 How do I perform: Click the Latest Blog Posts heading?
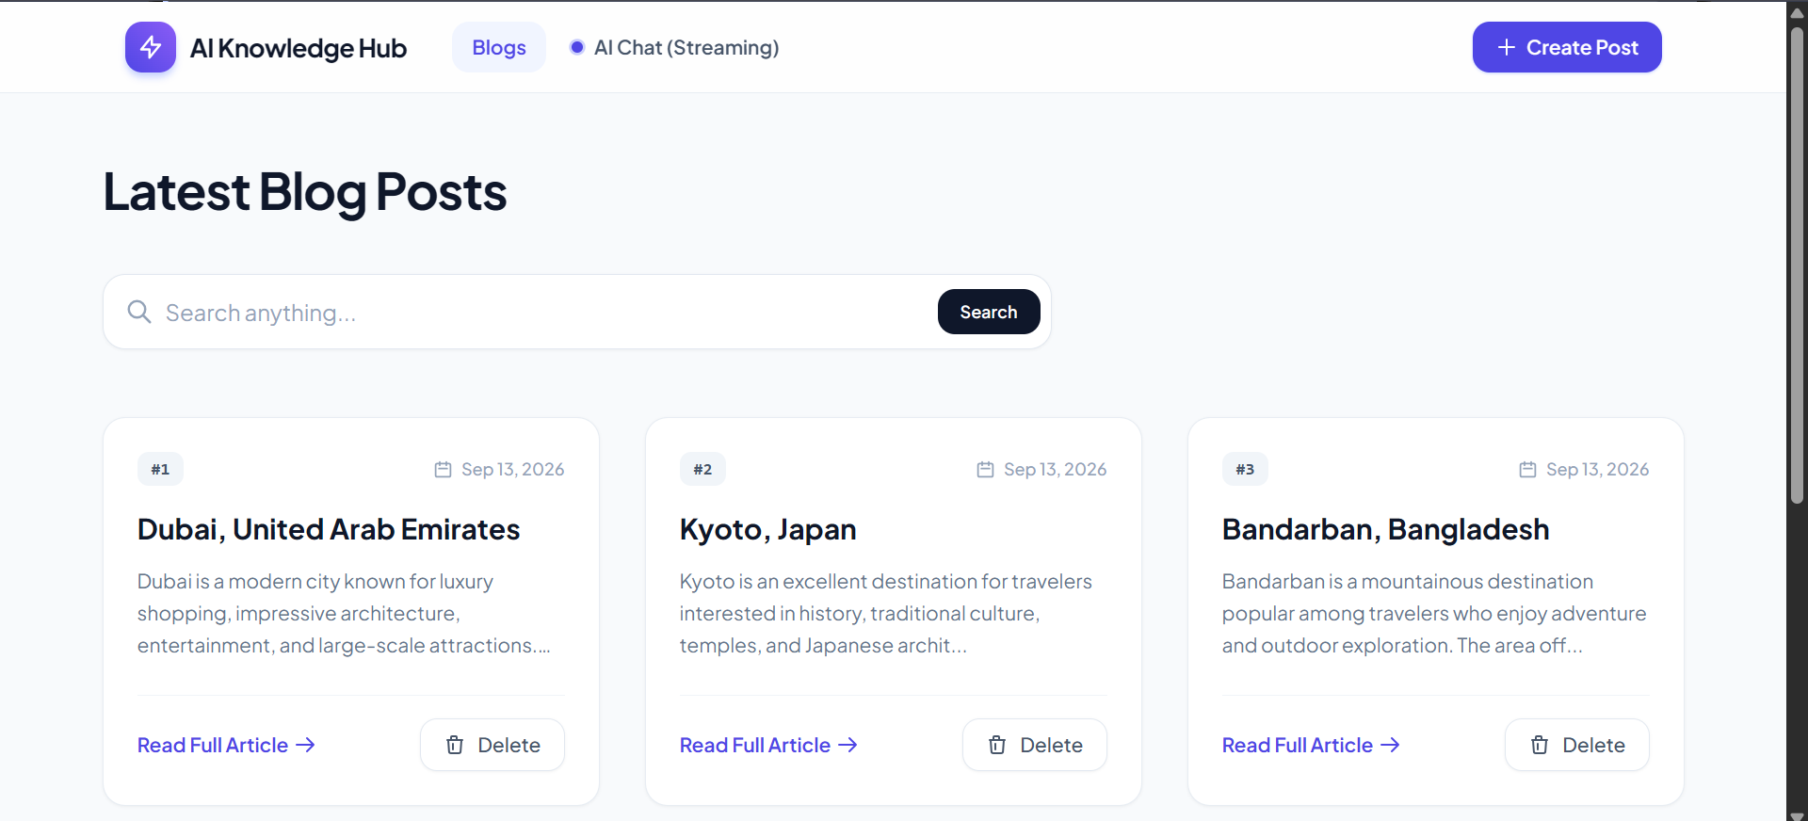pyautogui.click(x=305, y=192)
